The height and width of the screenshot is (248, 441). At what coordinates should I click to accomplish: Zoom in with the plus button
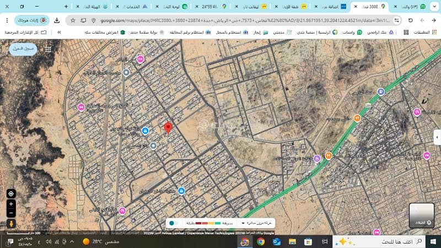click(x=11, y=204)
